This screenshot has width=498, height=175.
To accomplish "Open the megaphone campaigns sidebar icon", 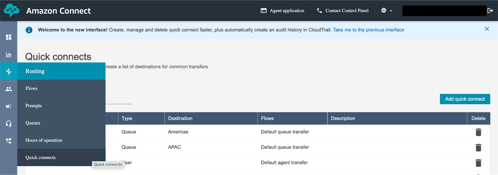I will point(9,106).
